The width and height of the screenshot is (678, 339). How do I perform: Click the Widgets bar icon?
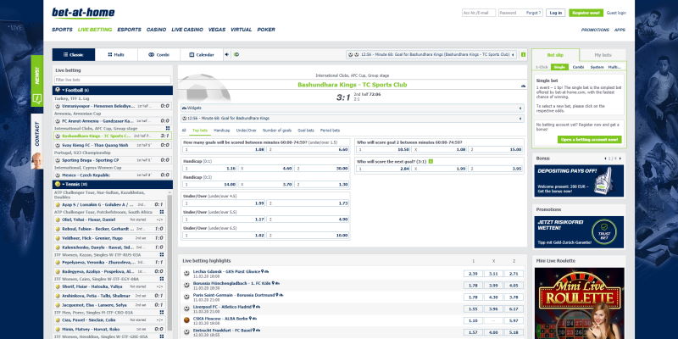coord(184,108)
